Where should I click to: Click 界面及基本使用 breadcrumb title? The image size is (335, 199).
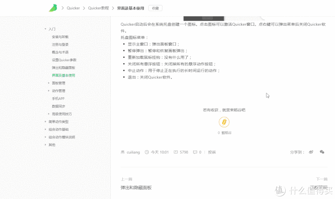point(131,8)
